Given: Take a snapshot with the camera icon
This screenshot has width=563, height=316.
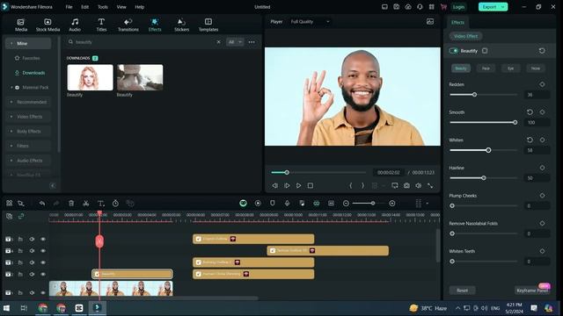Looking at the screenshot, I should 406,185.
